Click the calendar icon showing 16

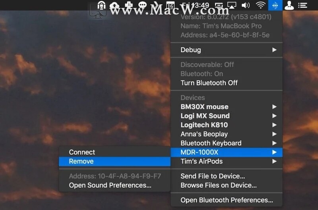click(x=171, y=5)
